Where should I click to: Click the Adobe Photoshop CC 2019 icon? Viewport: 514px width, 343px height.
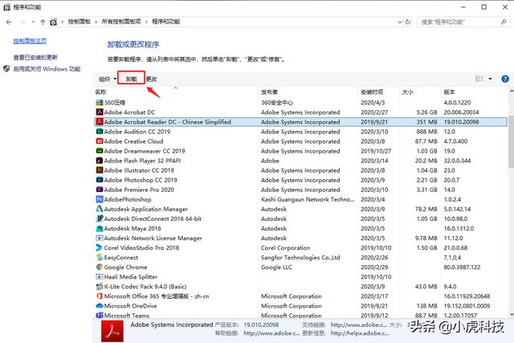point(100,180)
